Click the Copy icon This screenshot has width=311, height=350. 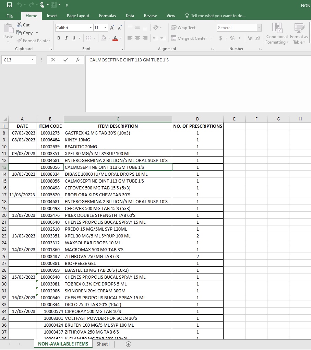pos(19,33)
